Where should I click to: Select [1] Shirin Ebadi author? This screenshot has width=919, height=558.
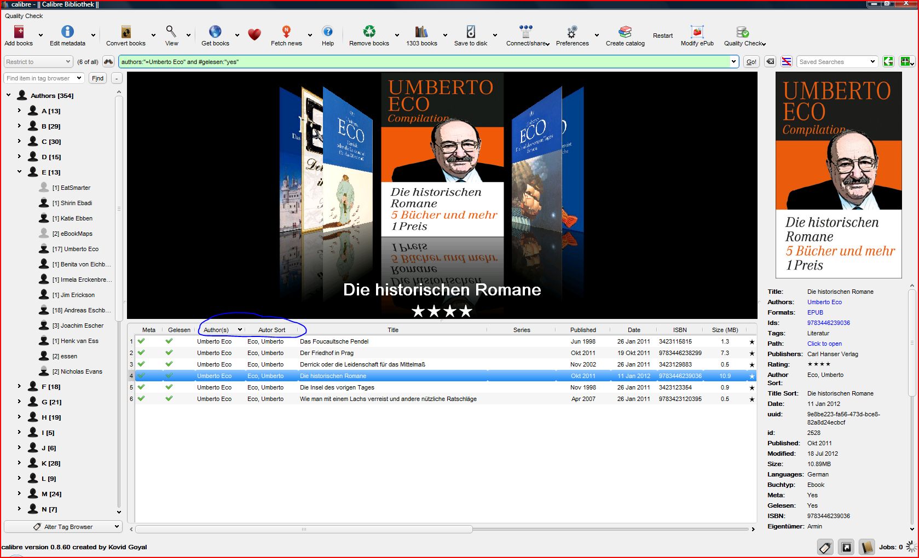pos(72,203)
